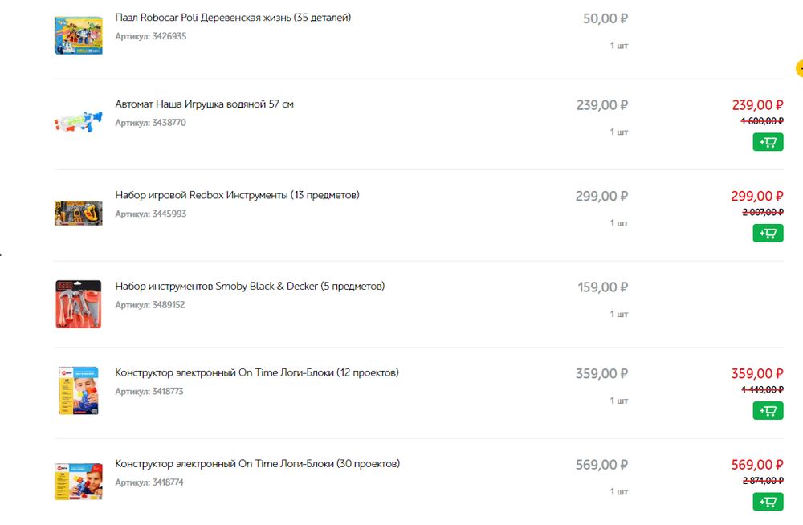The image size is (803, 525).
Task: Click the red 239,00 ₽ sale price
Action: 757,105
